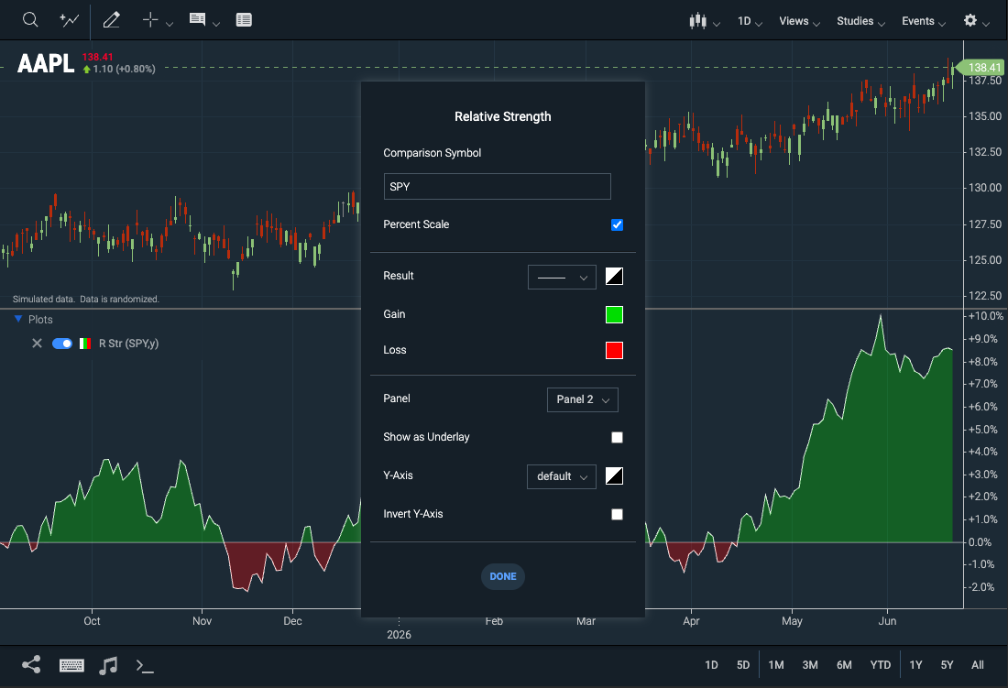This screenshot has width=1008, height=688.
Task: Toggle the R Str study switch off
Action: tap(62, 344)
